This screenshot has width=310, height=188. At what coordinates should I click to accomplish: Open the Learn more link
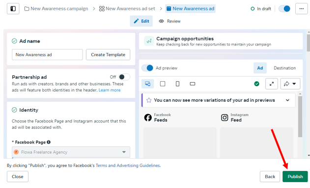tap(110, 90)
